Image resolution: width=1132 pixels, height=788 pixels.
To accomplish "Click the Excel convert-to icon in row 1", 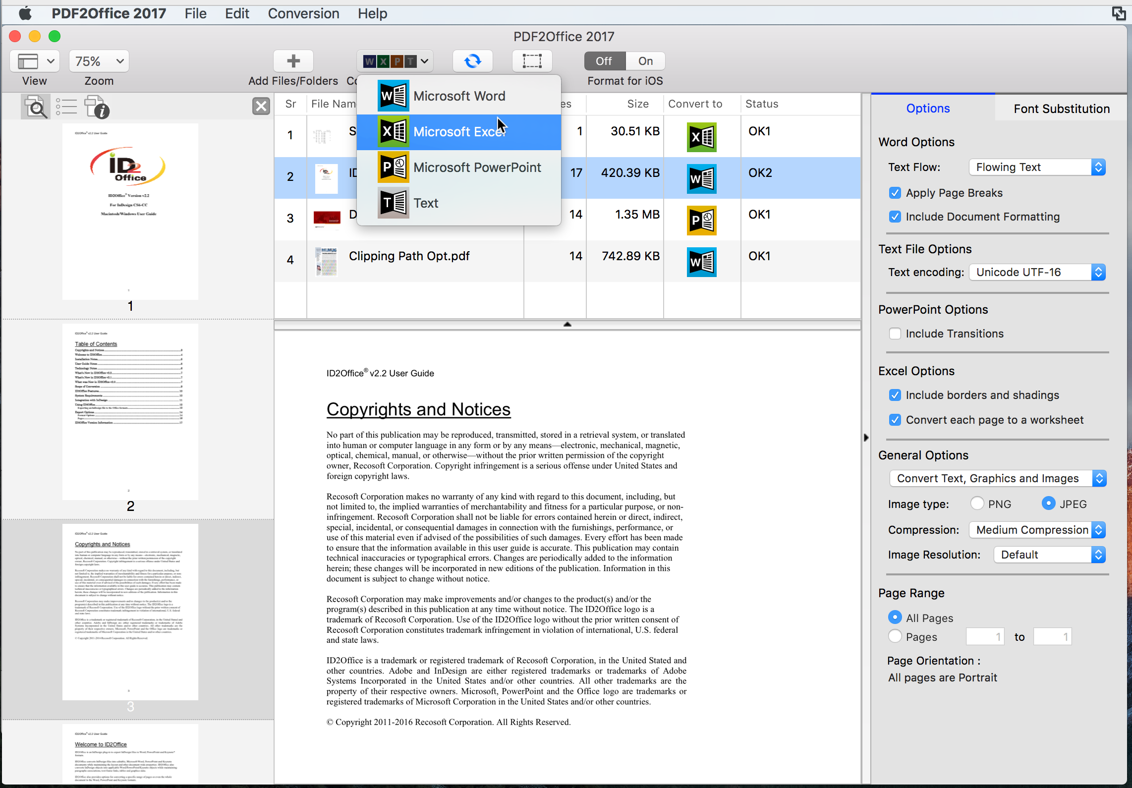I will [701, 137].
